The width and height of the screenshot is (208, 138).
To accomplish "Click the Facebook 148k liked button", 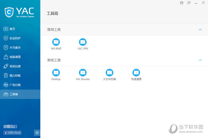I will coord(12,133).
